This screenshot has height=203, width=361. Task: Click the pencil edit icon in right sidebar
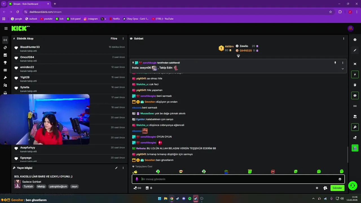[355, 50]
